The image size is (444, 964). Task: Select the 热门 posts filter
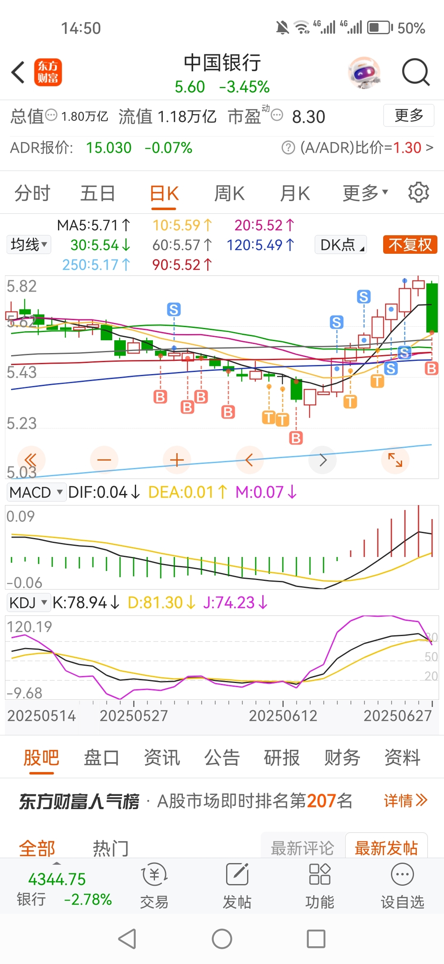(x=111, y=849)
